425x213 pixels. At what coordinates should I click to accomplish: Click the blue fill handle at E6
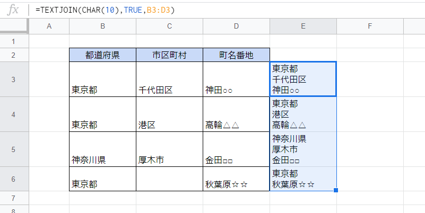(336, 190)
